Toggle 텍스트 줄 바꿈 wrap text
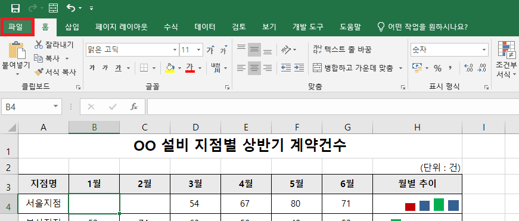The width and height of the screenshot is (519, 221). pos(342,50)
